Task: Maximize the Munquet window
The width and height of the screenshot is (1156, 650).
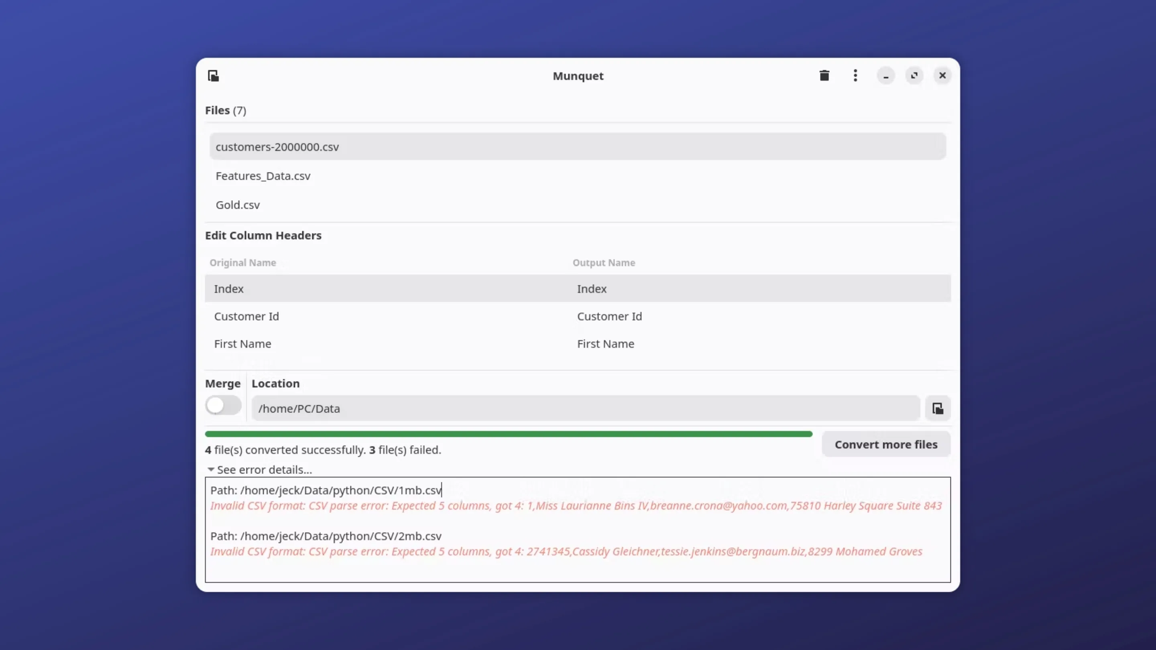Action: (914, 76)
